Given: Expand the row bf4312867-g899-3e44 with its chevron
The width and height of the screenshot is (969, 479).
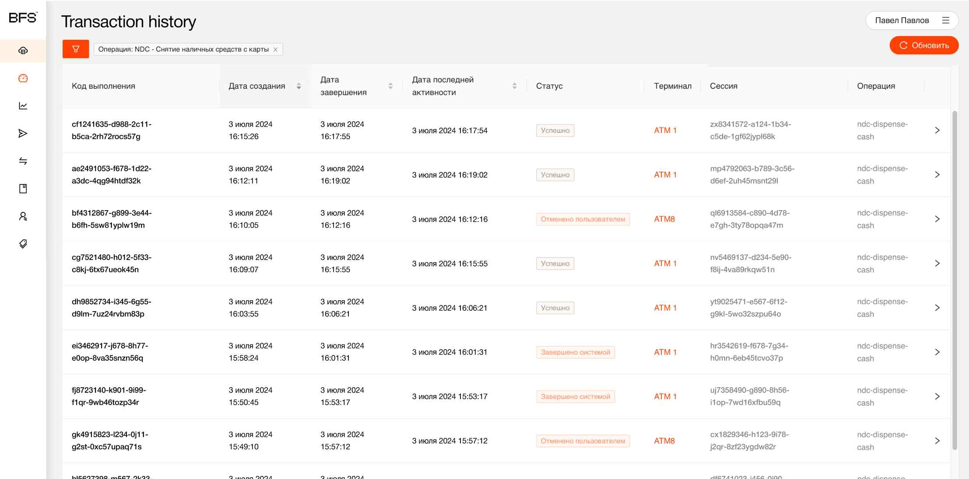Looking at the screenshot, I should pos(937,219).
